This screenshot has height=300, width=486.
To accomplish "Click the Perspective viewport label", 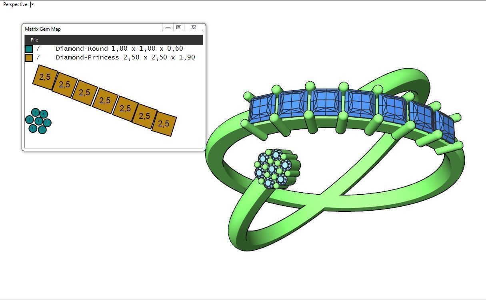I will point(15,4).
